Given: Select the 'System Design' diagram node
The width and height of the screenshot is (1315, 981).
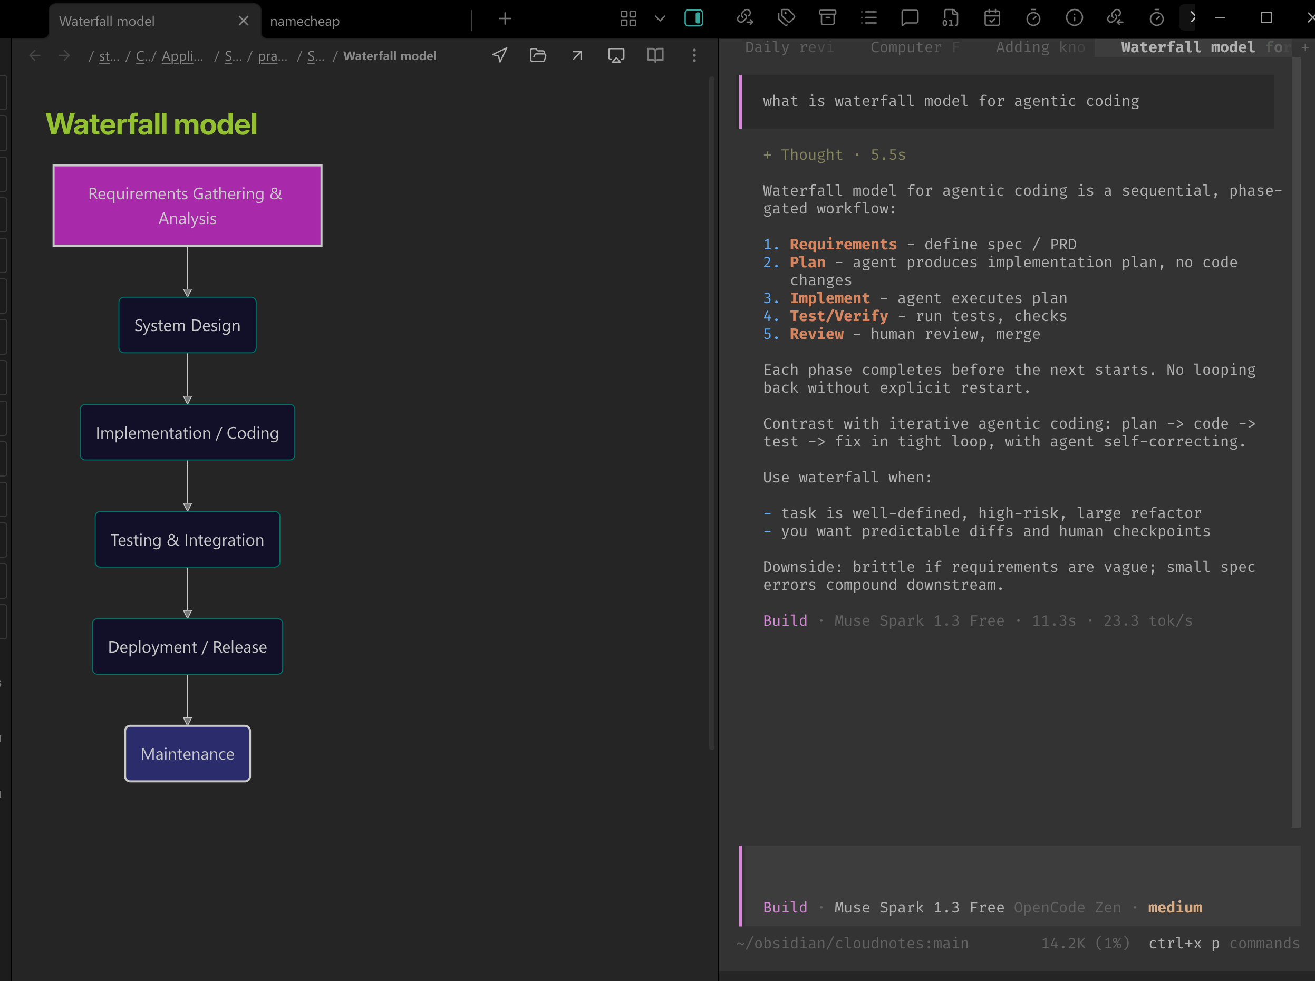Looking at the screenshot, I should click(x=187, y=325).
